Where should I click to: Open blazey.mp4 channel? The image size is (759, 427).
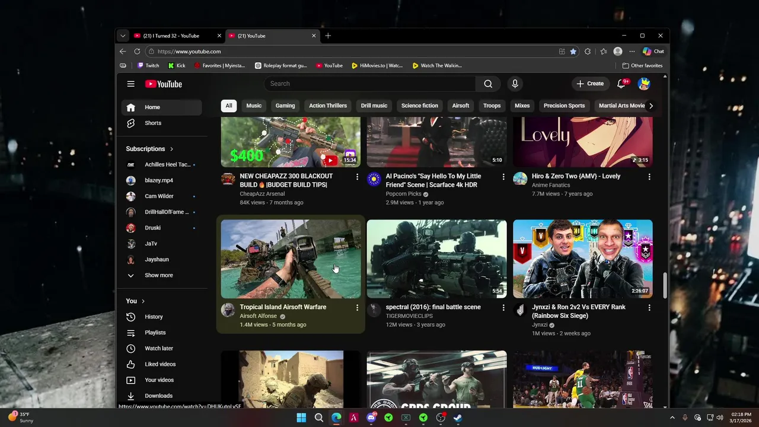point(162,180)
